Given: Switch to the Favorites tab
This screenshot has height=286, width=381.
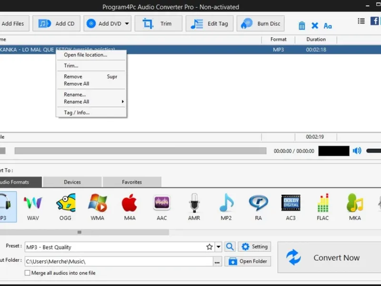Looking at the screenshot, I should coord(132,182).
